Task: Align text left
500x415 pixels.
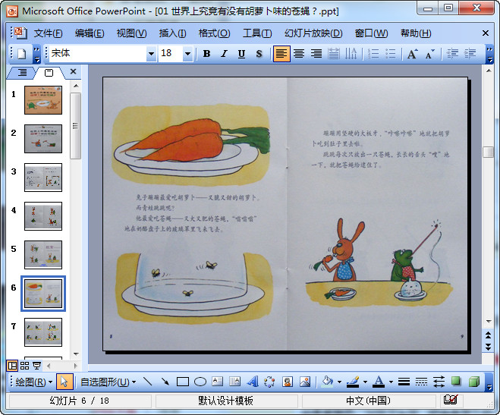Action: point(281,54)
